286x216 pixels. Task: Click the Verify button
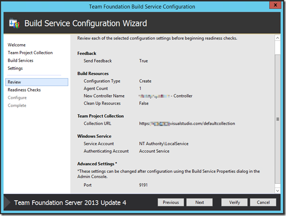tap(235, 202)
